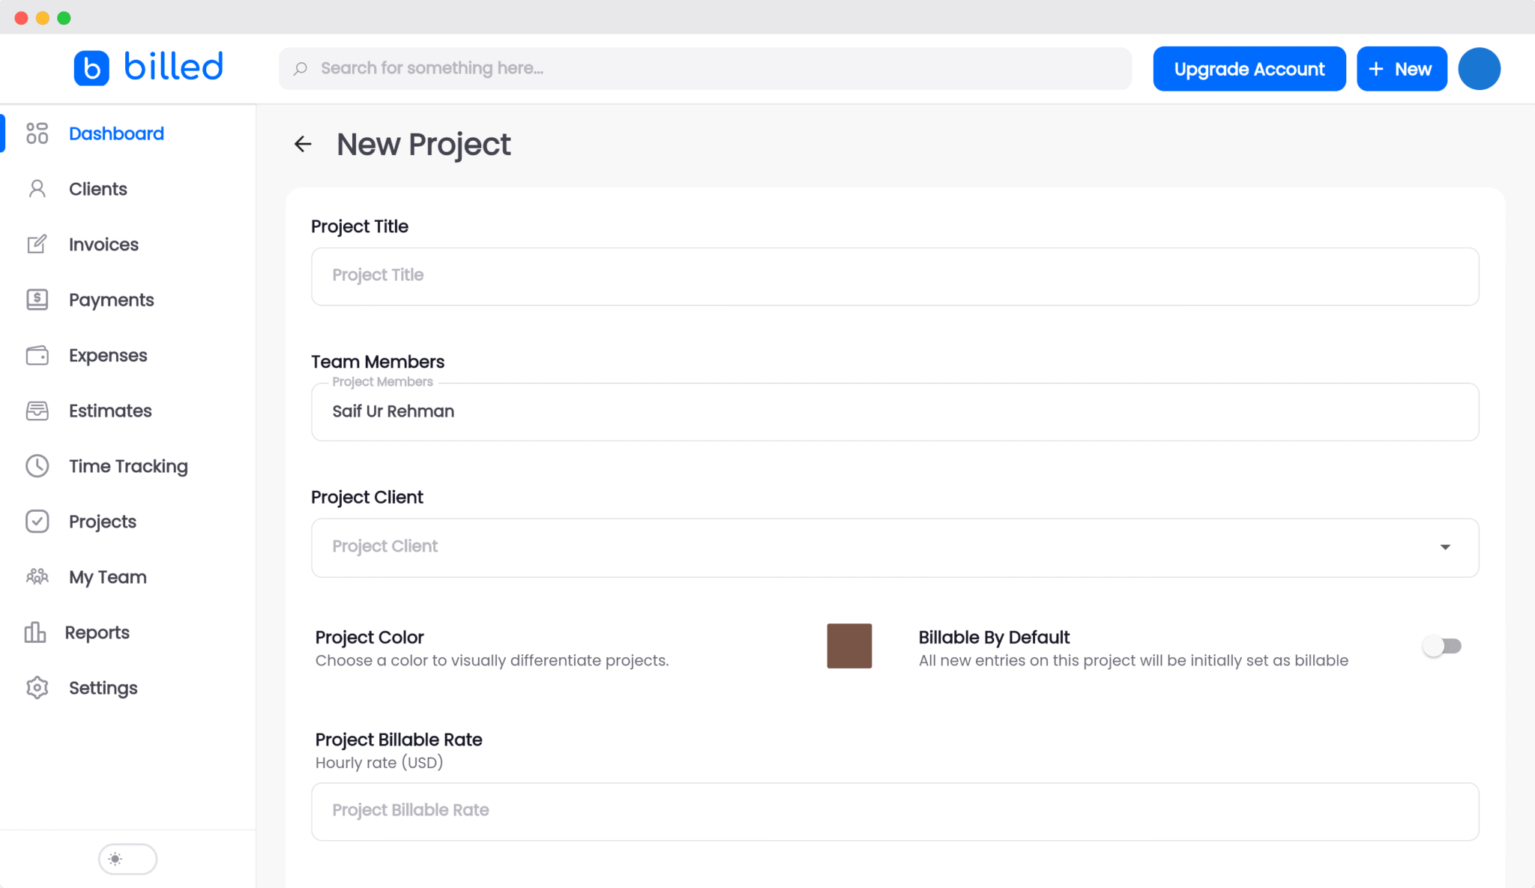The height and width of the screenshot is (888, 1535).
Task: Open the Clients section icon
Action: point(37,188)
